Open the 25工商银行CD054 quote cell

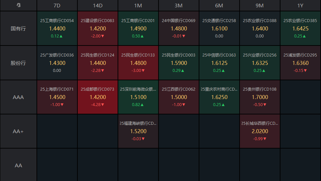pos(57,28)
